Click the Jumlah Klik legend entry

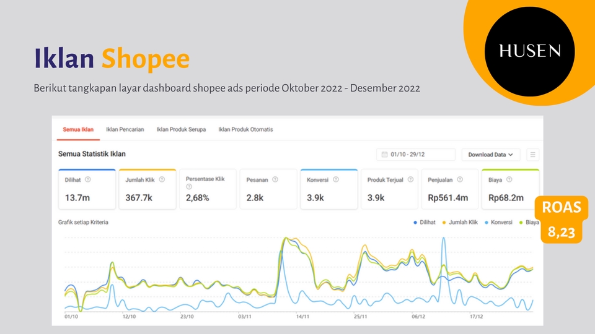tap(460, 222)
